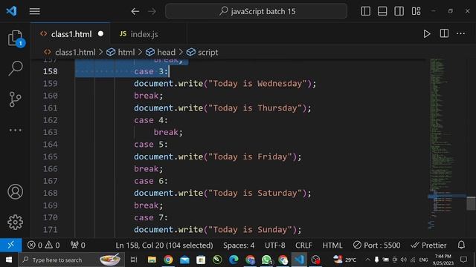Open WhatsApp from the taskbar
476x267 pixels.
click(266, 260)
